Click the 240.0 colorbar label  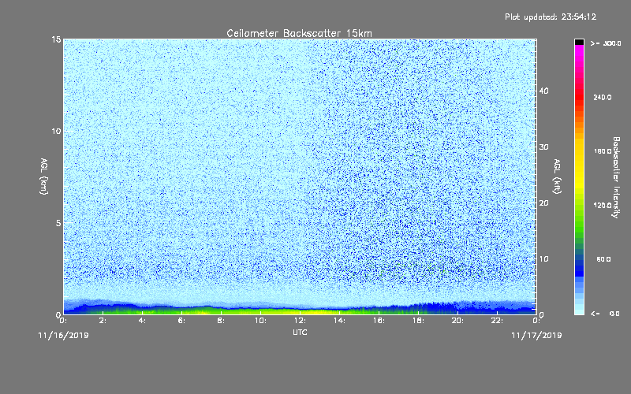[x=603, y=97]
